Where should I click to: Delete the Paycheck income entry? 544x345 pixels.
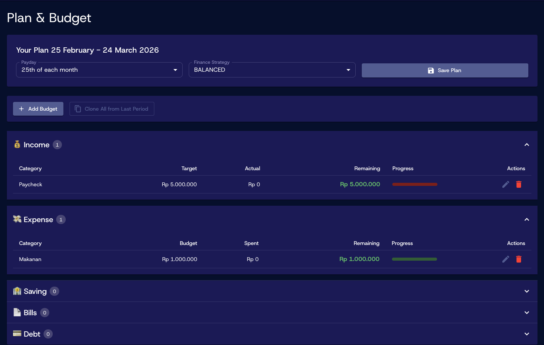click(x=518, y=184)
